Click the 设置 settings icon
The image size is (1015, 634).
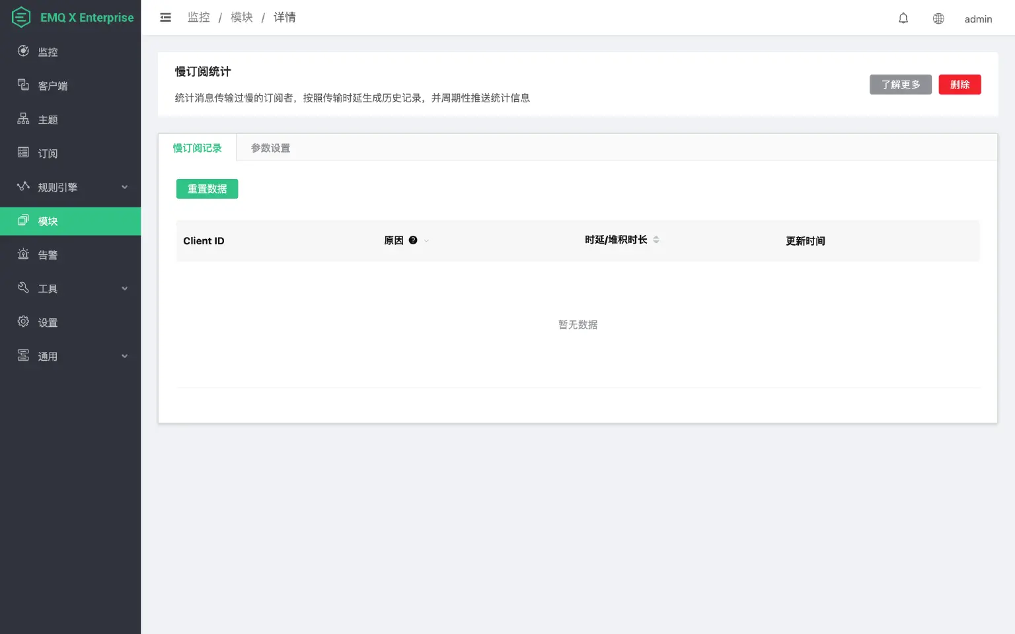(x=22, y=322)
